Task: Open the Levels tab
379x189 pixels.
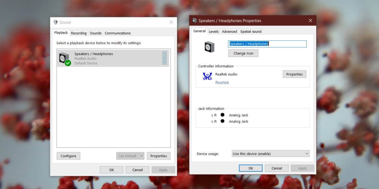Action: (x=214, y=31)
